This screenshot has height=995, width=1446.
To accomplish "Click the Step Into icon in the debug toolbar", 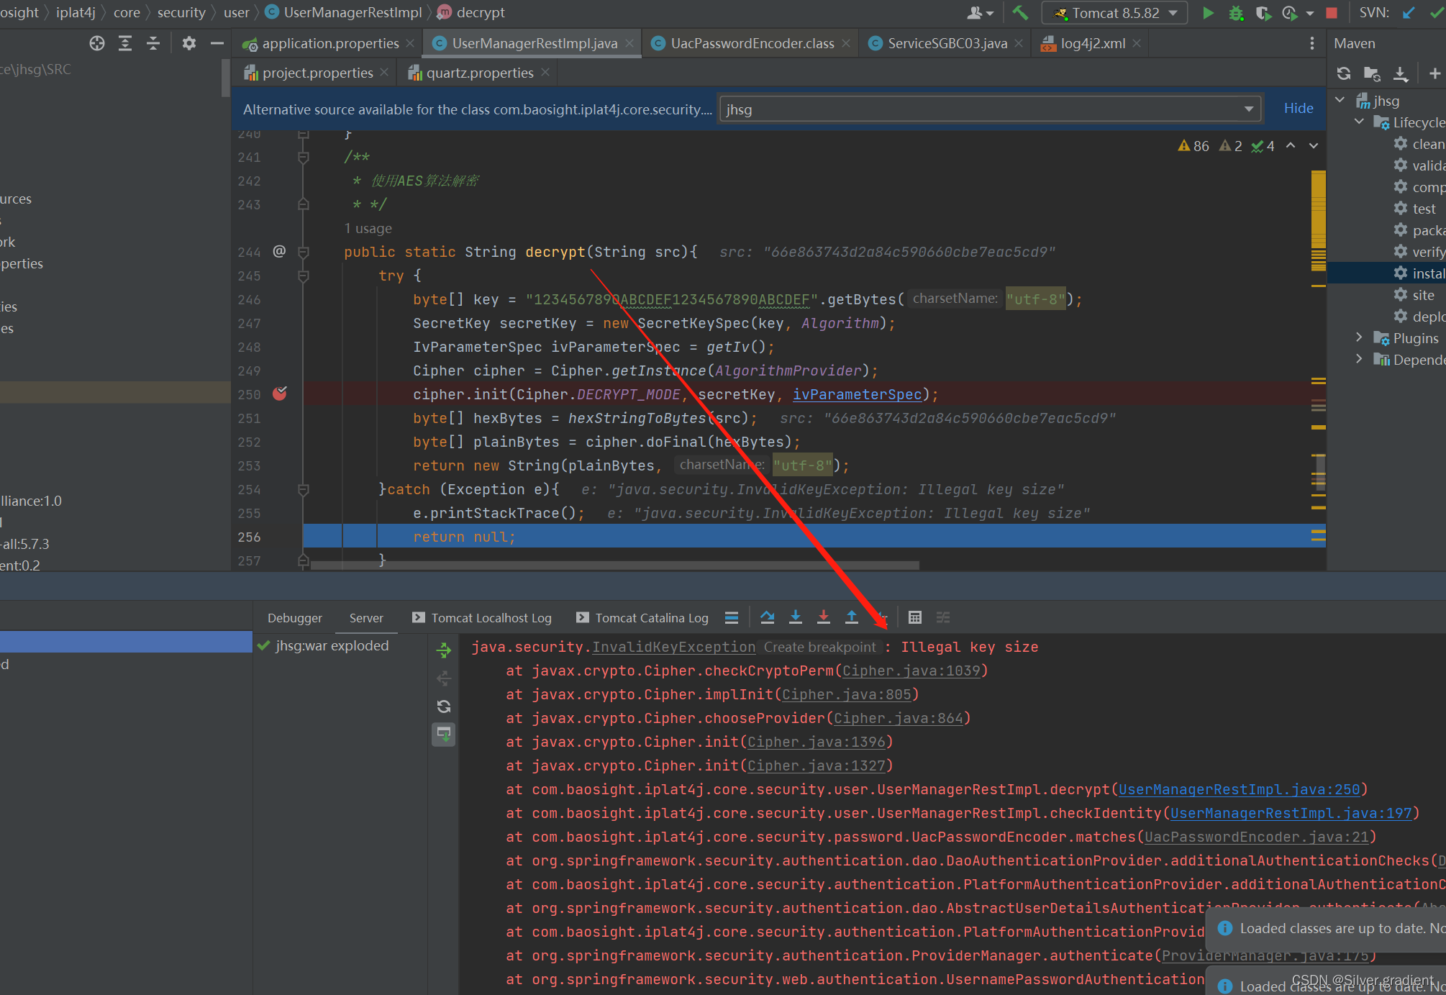I will (796, 617).
